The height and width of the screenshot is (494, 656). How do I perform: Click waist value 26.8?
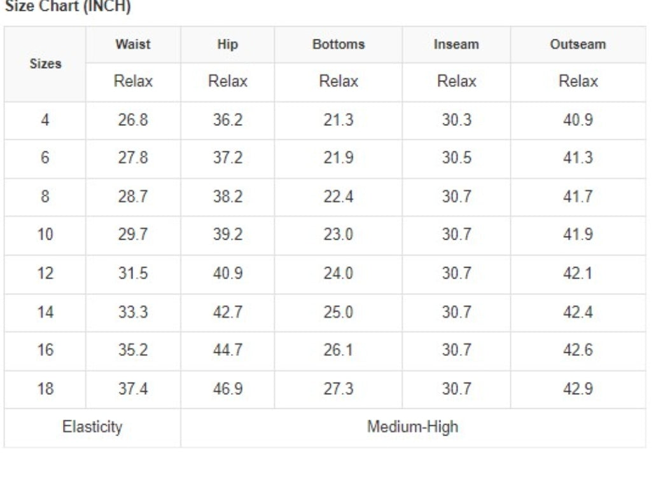[132, 120]
